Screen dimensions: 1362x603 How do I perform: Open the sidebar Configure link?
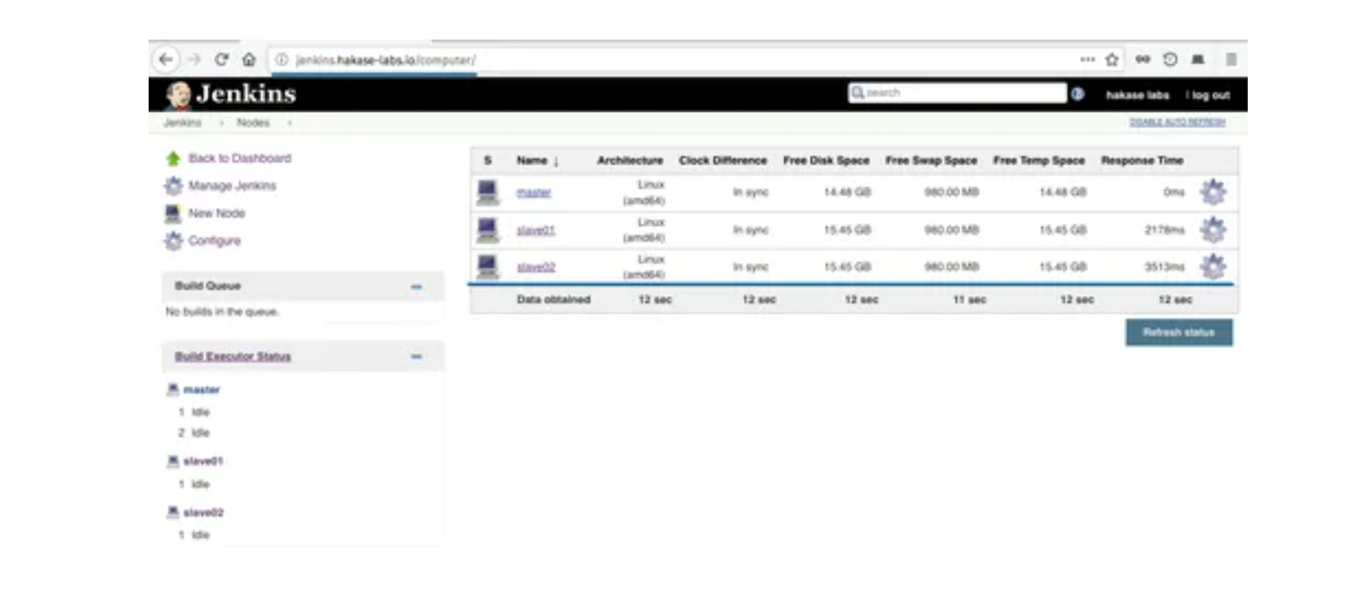214,241
